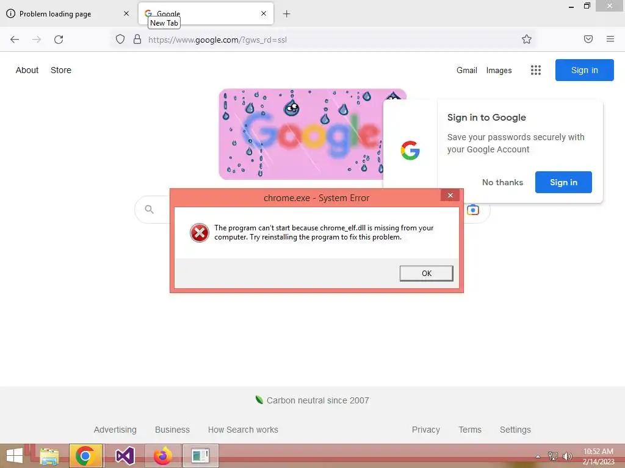
Task: Open File Explorer from the taskbar
Action: [x=49, y=456]
